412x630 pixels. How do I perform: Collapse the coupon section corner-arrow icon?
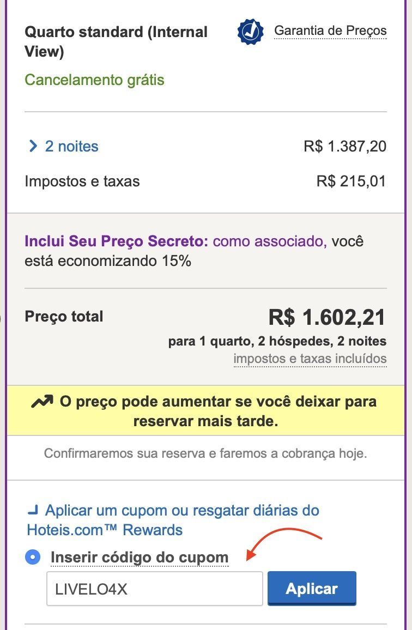pyautogui.click(x=33, y=511)
